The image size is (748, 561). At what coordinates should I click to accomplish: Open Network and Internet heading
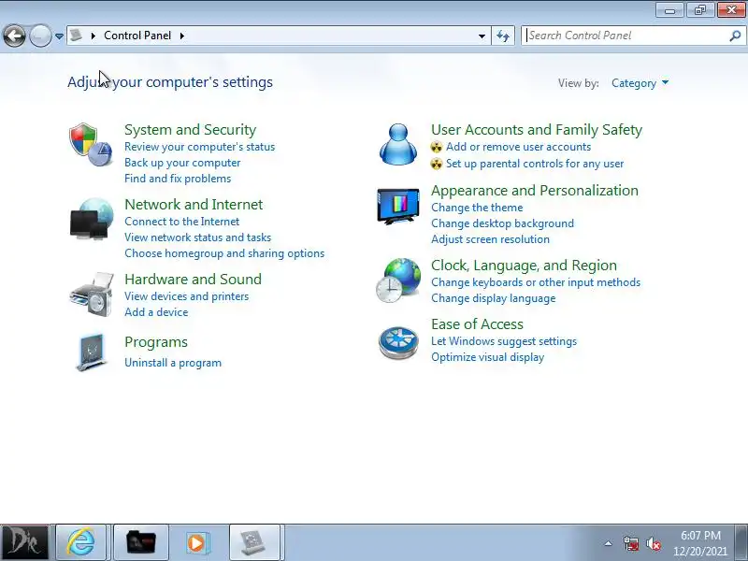pyautogui.click(x=194, y=205)
